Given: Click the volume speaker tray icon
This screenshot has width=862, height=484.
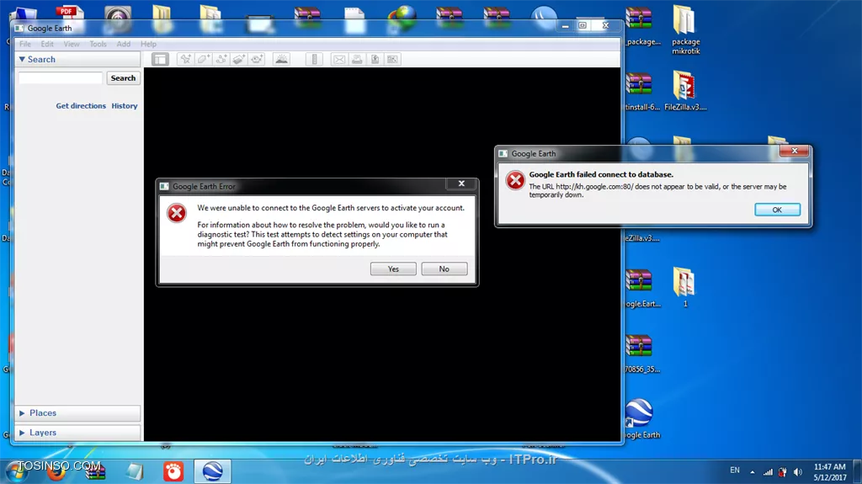Looking at the screenshot, I should tap(798, 472).
